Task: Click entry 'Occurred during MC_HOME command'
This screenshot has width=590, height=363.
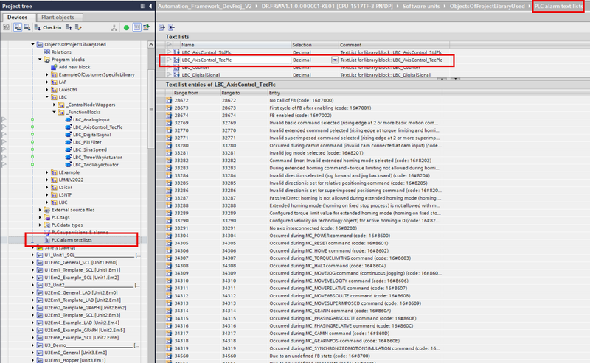Action: [x=329, y=250]
